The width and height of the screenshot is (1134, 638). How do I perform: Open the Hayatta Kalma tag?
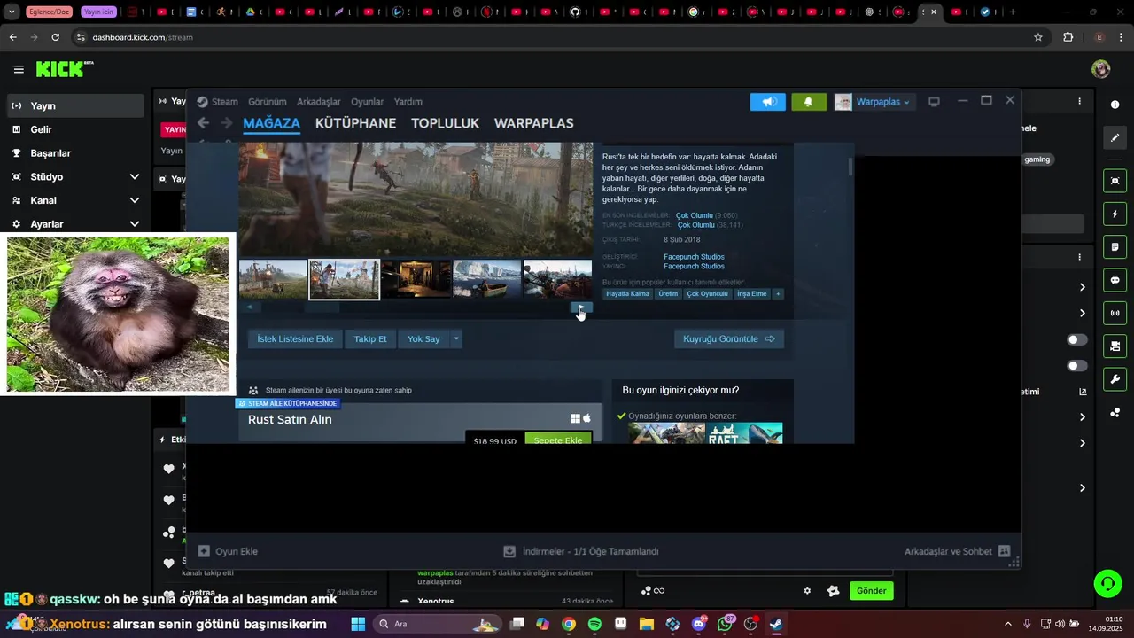click(627, 294)
